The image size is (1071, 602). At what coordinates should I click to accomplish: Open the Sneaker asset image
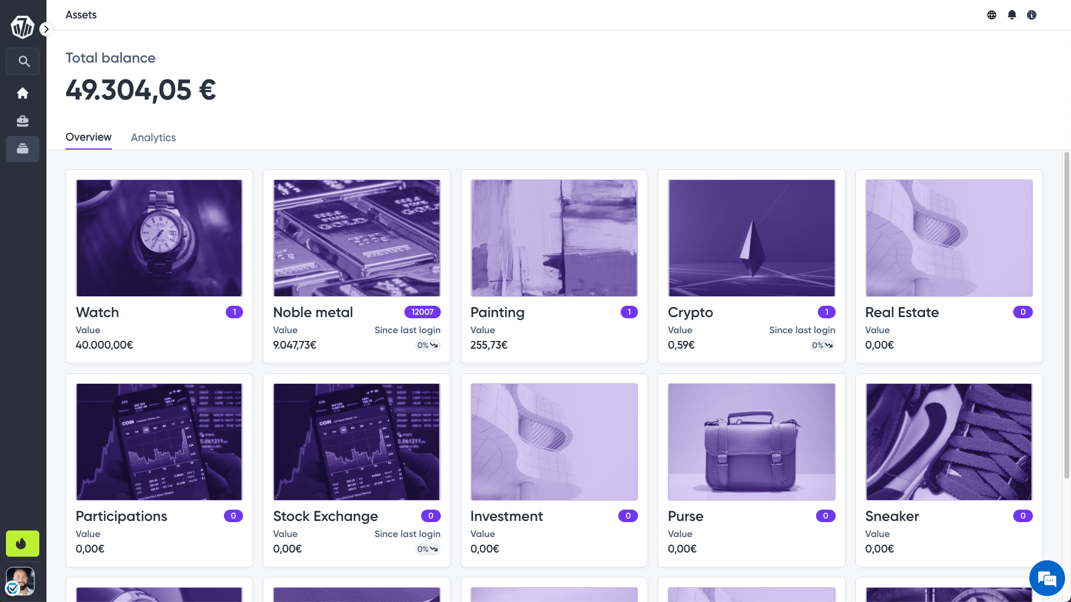pyautogui.click(x=949, y=442)
